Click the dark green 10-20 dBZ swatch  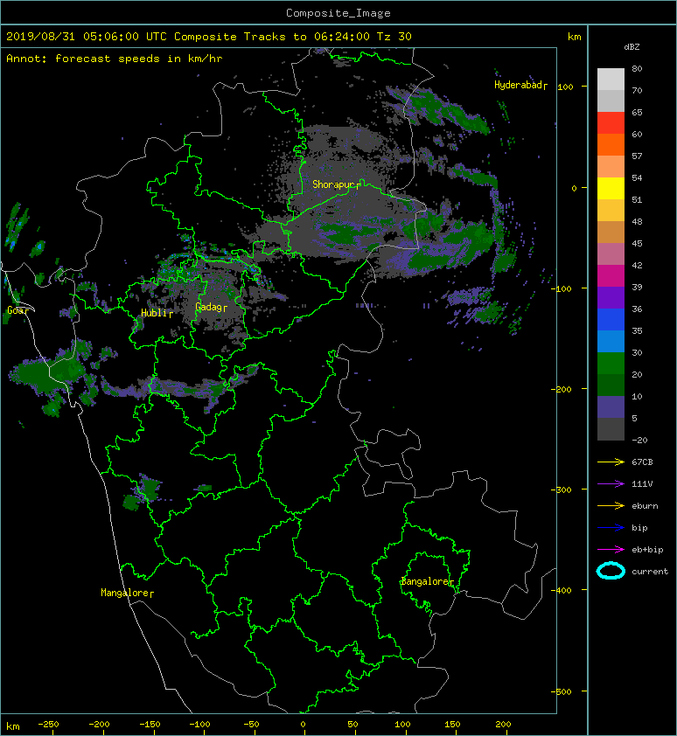[611, 385]
